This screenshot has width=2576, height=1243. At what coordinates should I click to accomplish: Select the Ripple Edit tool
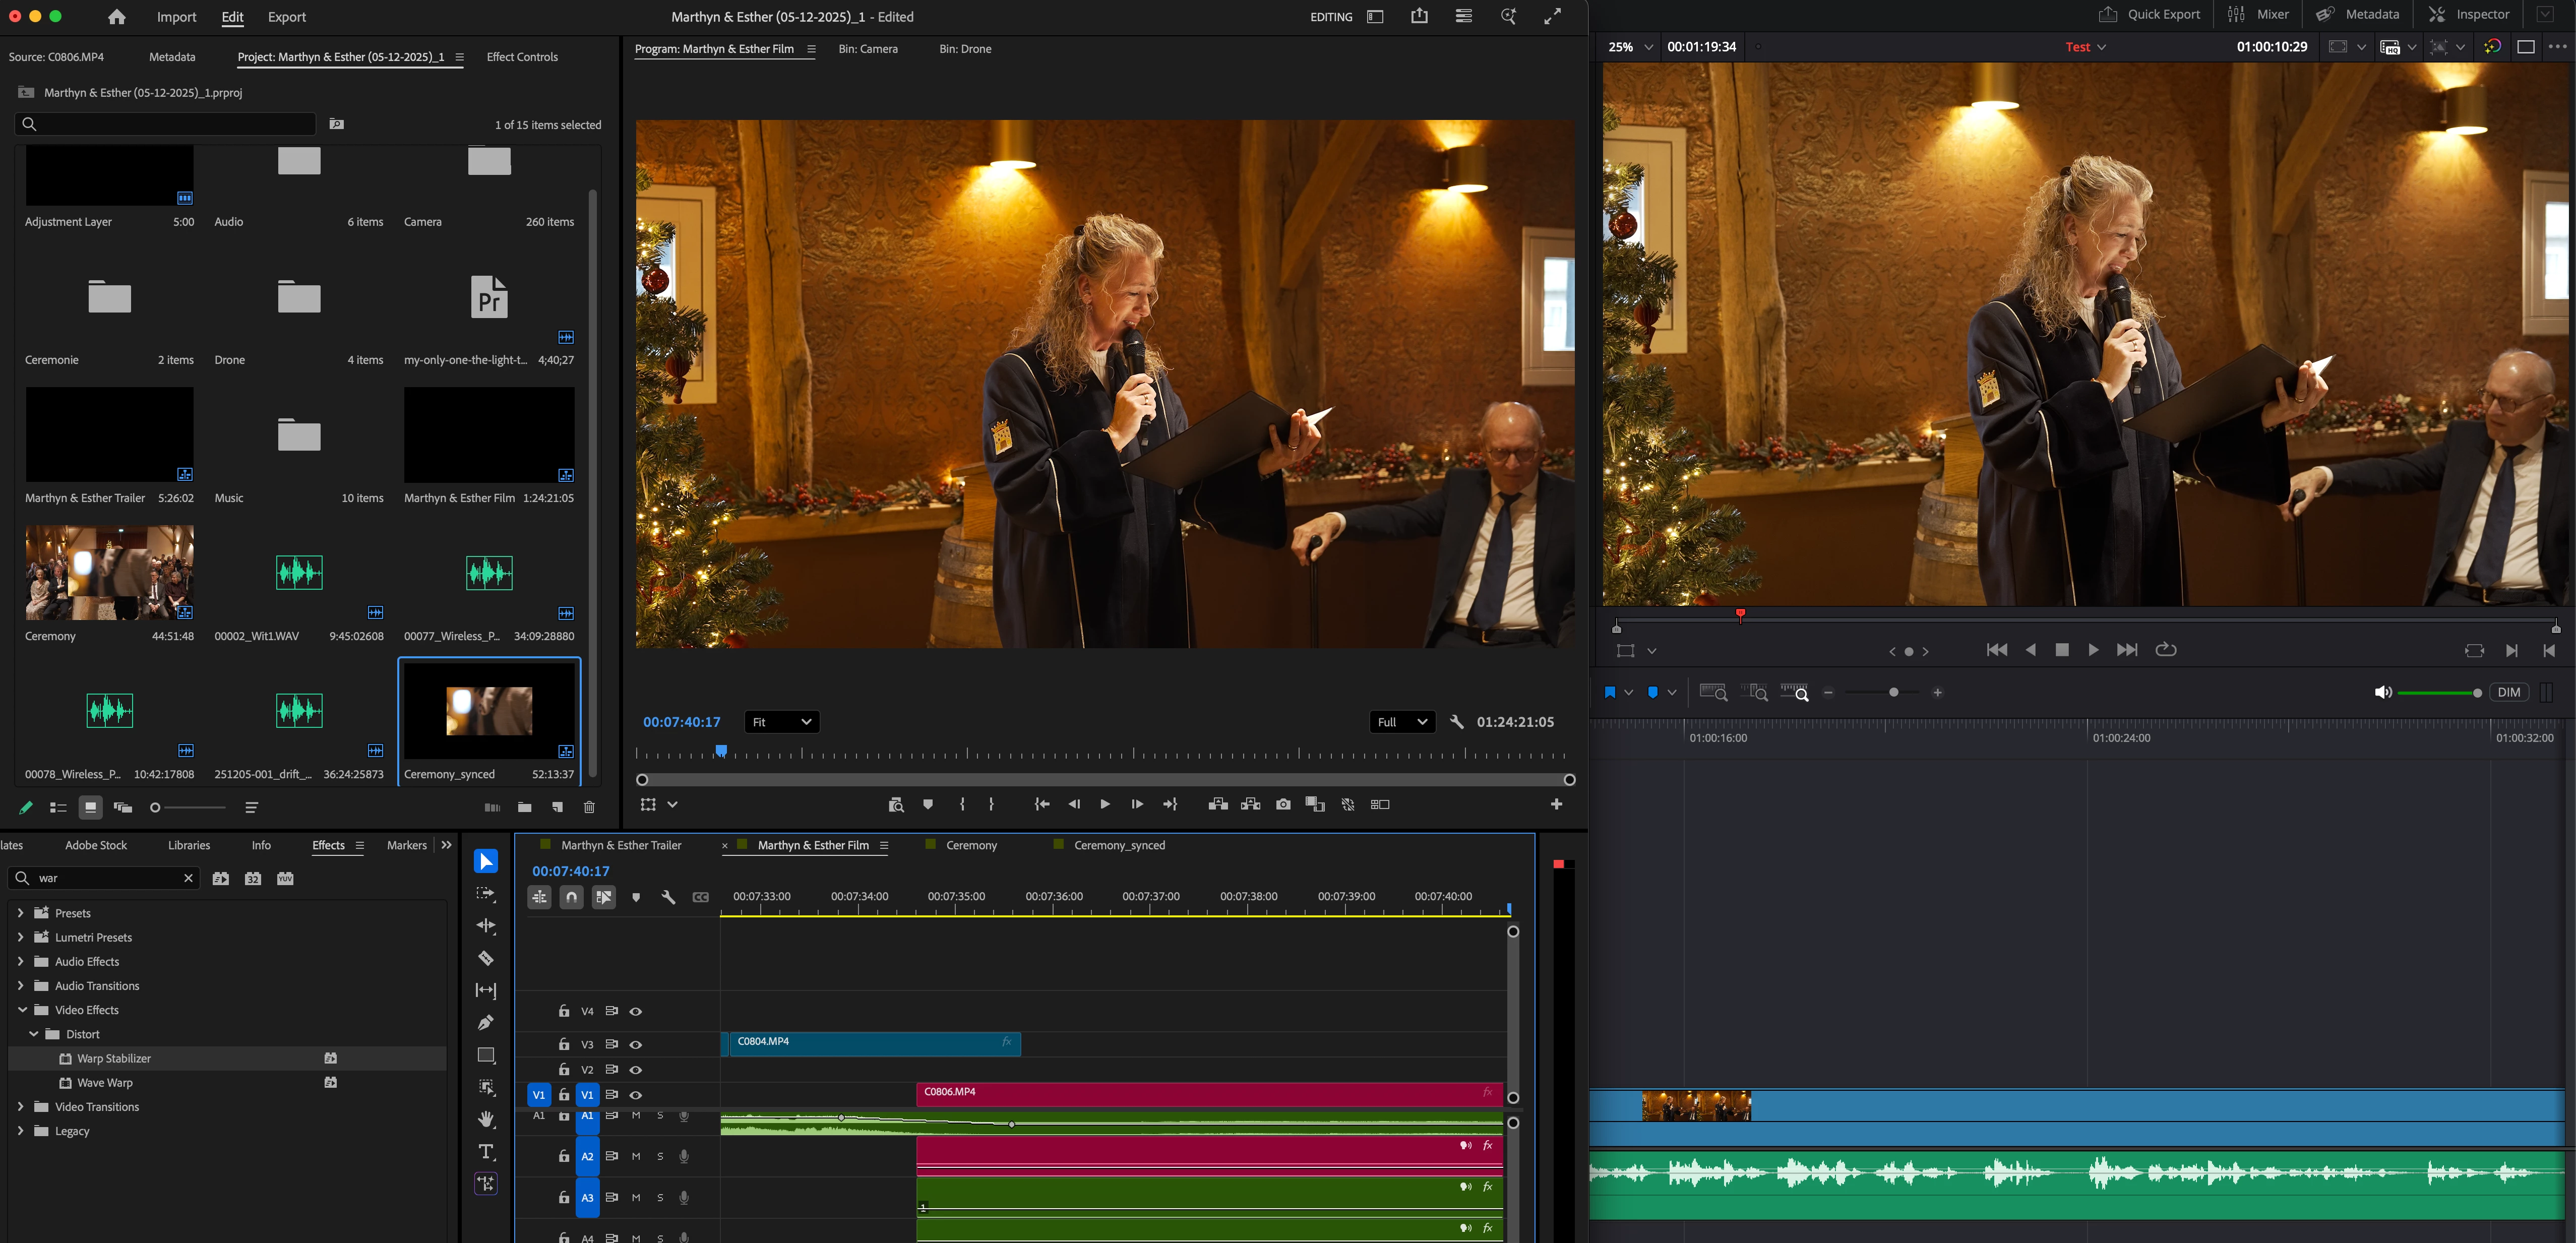tap(486, 926)
